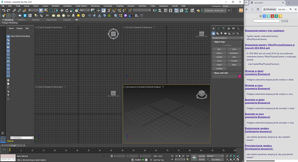Click the Box object type button
298x162 pixels.
219,49
